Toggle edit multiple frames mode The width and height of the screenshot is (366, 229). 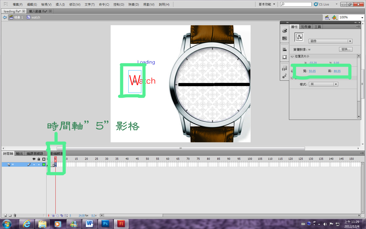click(x=62, y=215)
